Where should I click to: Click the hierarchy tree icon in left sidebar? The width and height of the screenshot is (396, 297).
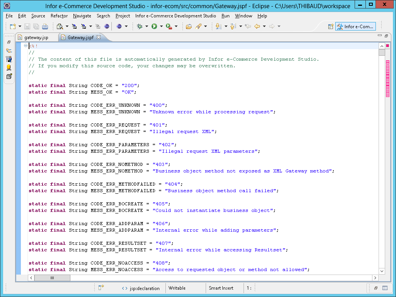(x=9, y=51)
